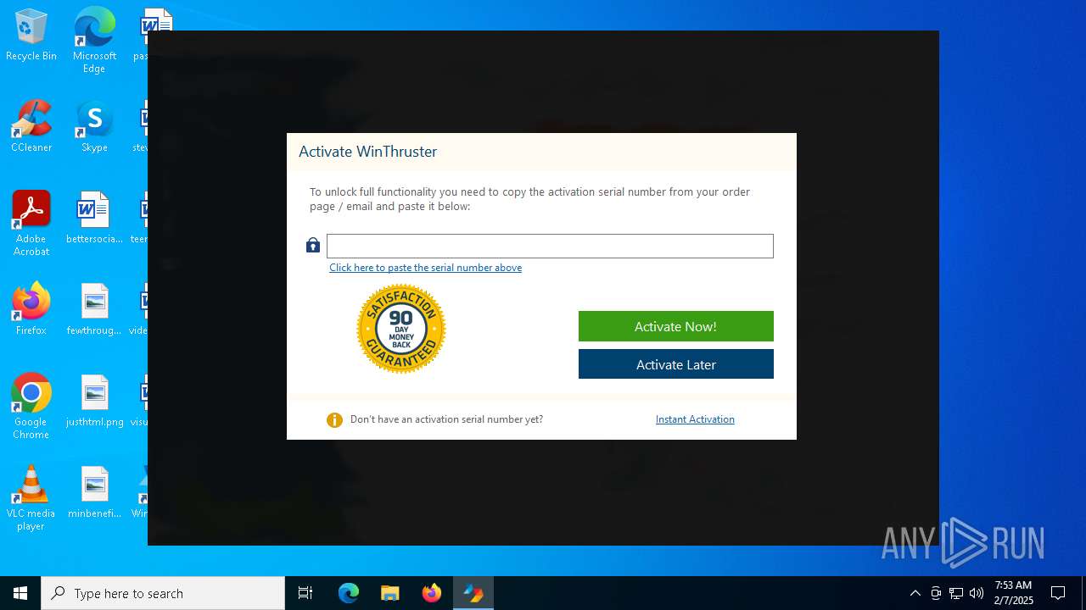Image resolution: width=1086 pixels, height=610 pixels.
Task: Open the taskbar clock and date
Action: pyautogui.click(x=1014, y=593)
